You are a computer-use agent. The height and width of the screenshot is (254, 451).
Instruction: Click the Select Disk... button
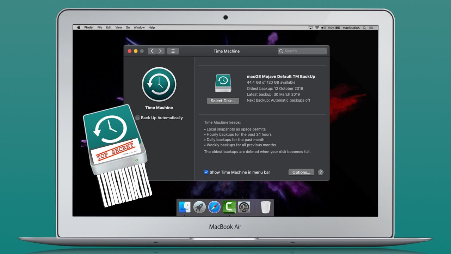pyautogui.click(x=223, y=101)
